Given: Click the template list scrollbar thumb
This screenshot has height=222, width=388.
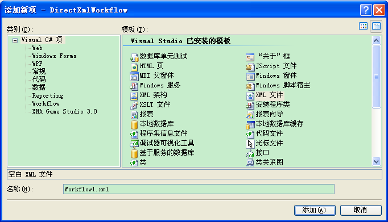Looking at the screenshot, I should click(x=377, y=77).
